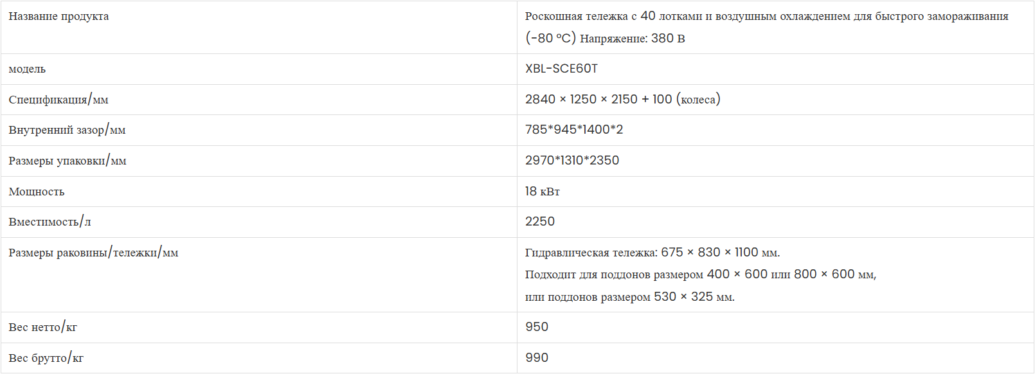Select the net weight value 950
This screenshot has height=376, width=1035.
coord(537,327)
